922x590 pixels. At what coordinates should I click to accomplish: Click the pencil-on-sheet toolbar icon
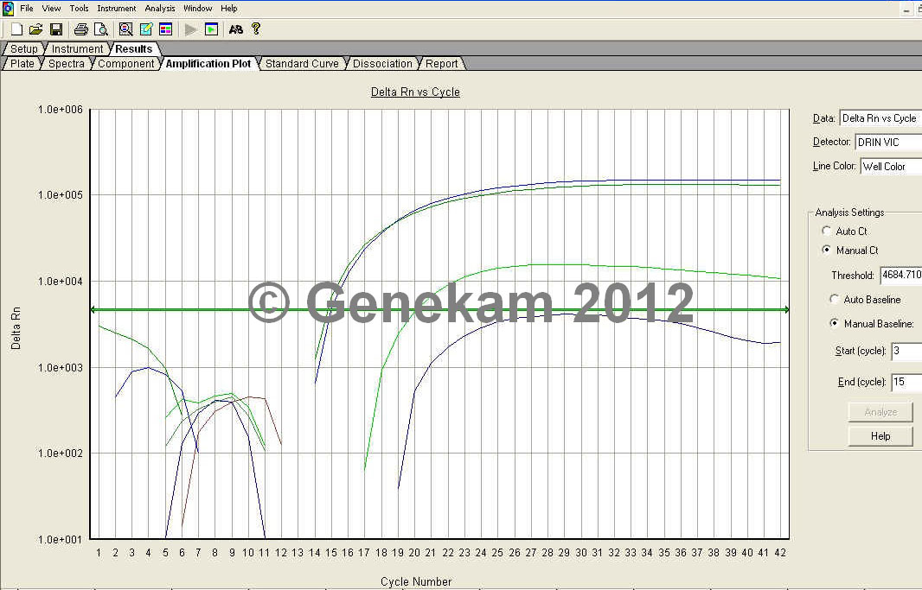click(x=146, y=29)
